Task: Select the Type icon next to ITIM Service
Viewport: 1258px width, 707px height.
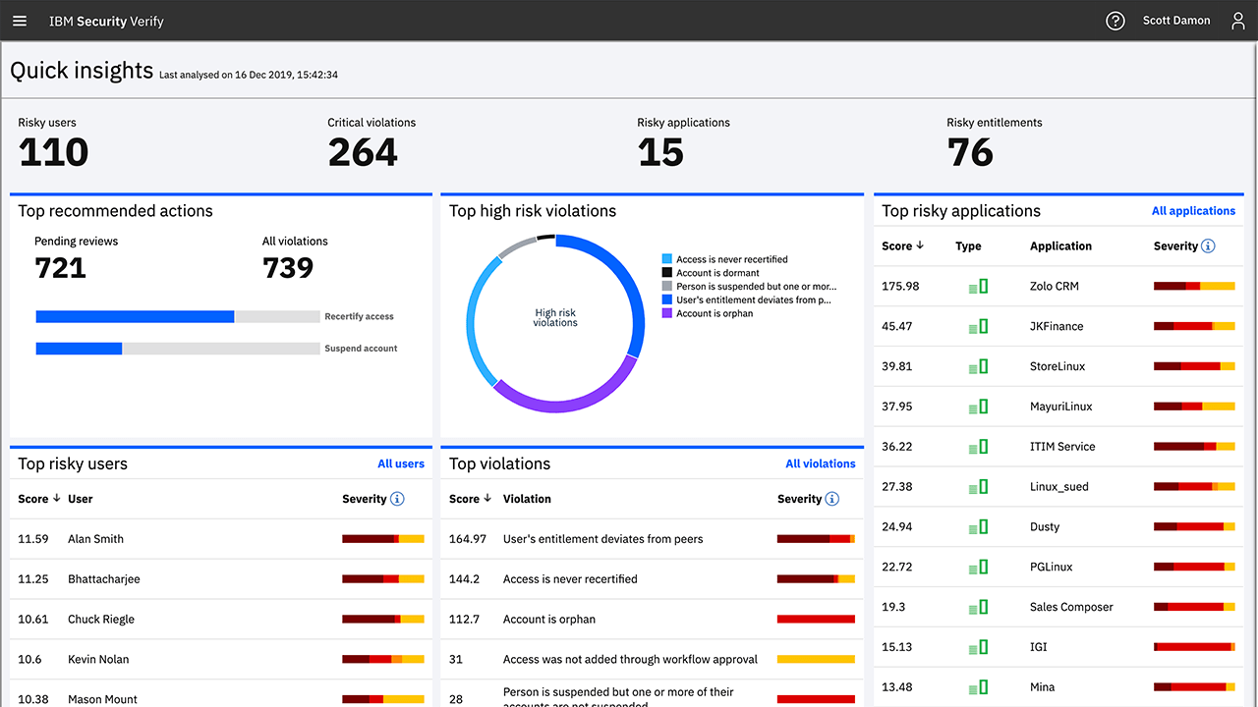Action: click(x=978, y=446)
